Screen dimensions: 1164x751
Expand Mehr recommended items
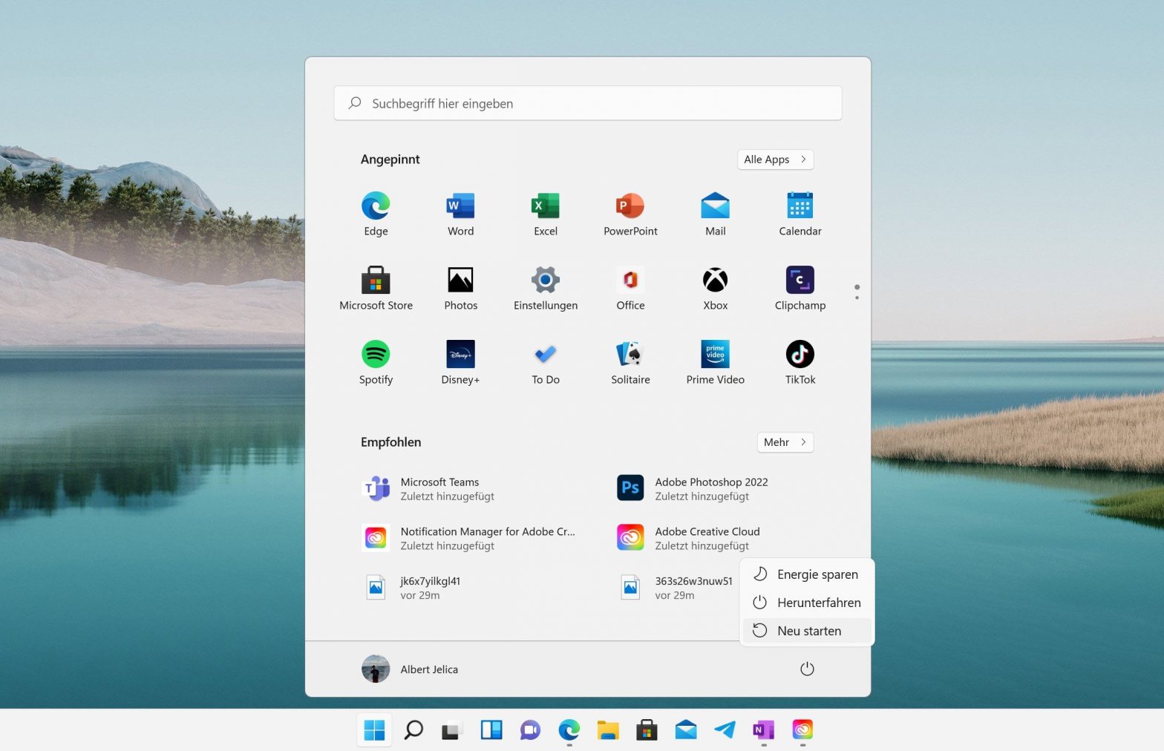pos(785,442)
